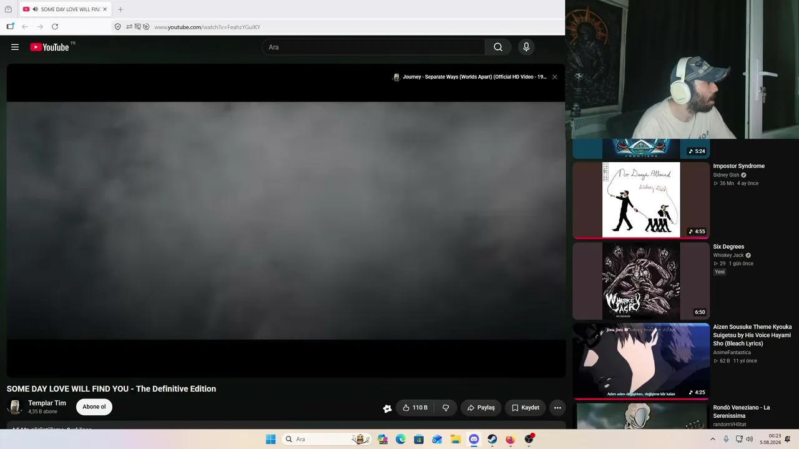Go to the YouTube home logo

tap(49, 47)
